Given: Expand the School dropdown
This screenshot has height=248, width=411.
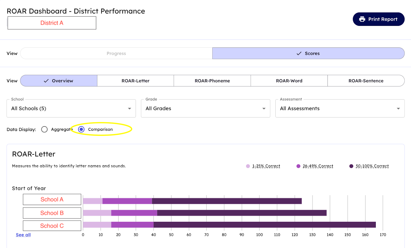Looking at the screenshot, I should point(71,108).
